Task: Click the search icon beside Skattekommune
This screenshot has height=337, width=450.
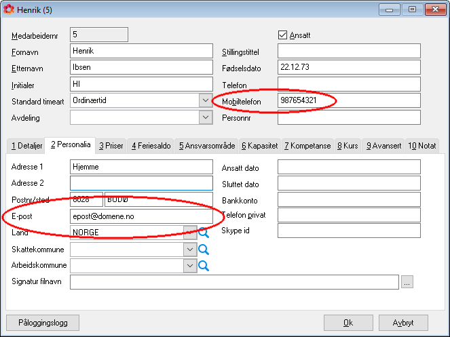Action: [x=204, y=250]
